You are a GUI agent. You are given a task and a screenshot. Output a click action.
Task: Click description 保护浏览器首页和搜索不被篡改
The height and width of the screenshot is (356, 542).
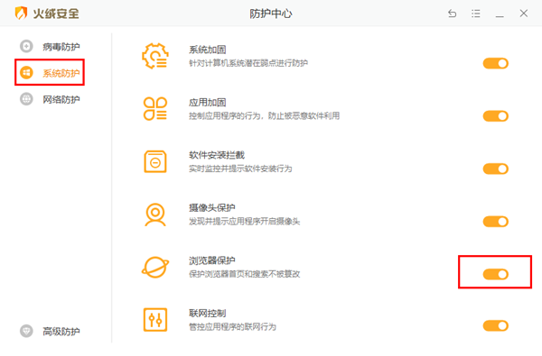coord(245,274)
